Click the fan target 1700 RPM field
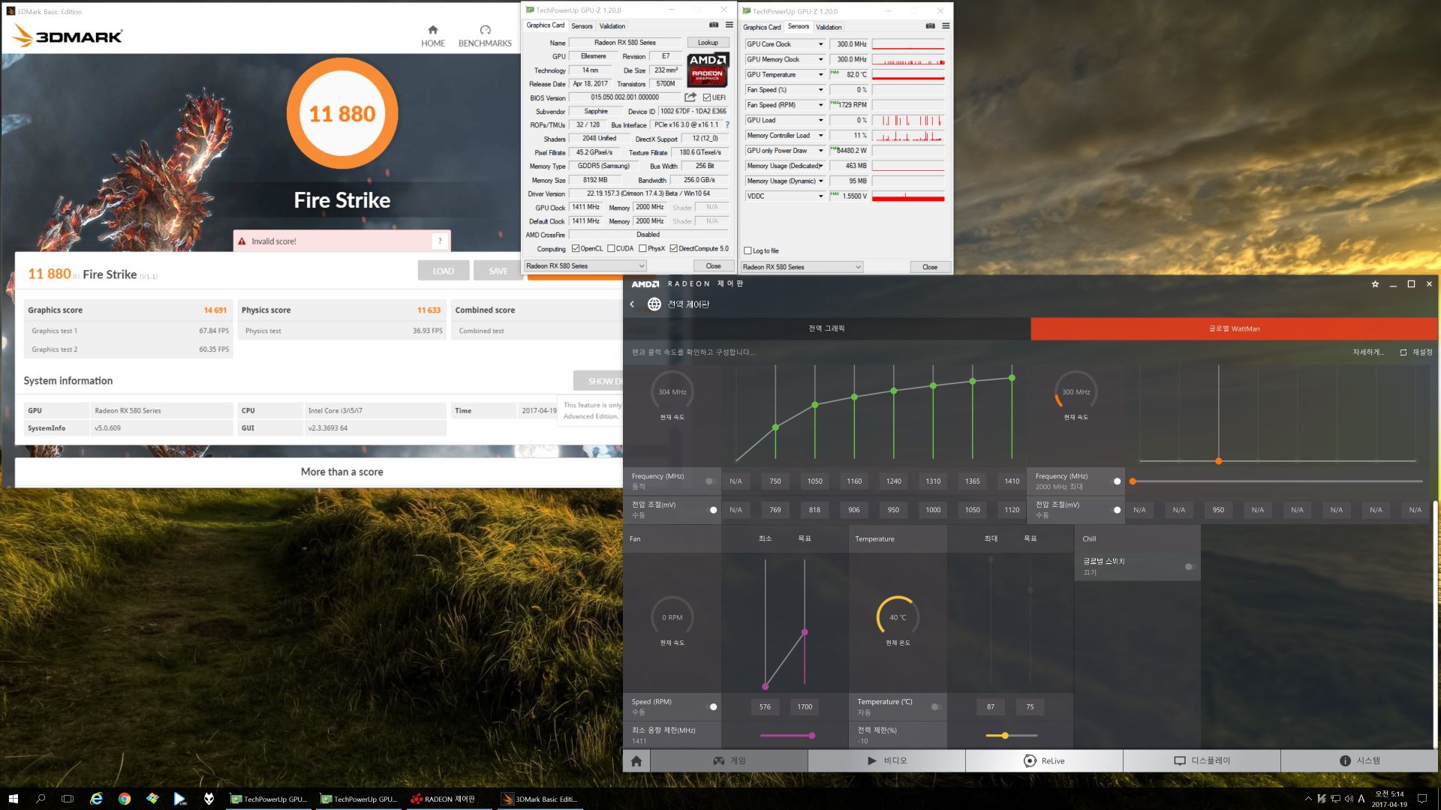 pyautogui.click(x=805, y=706)
